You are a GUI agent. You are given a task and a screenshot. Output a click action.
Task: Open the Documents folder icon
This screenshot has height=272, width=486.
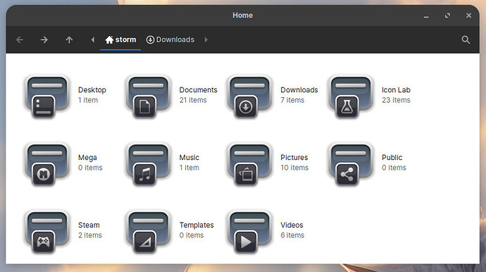148,97
